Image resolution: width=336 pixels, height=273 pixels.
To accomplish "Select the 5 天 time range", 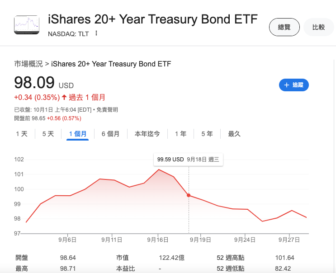I will pyautogui.click(x=48, y=134).
